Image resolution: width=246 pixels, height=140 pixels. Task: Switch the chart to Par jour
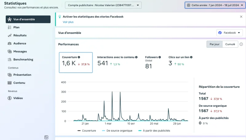pos(214,44)
